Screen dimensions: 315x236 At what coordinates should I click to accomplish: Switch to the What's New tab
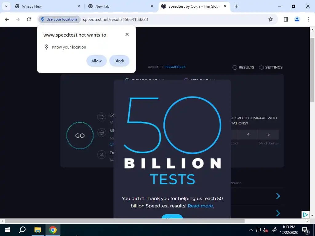click(x=47, y=6)
